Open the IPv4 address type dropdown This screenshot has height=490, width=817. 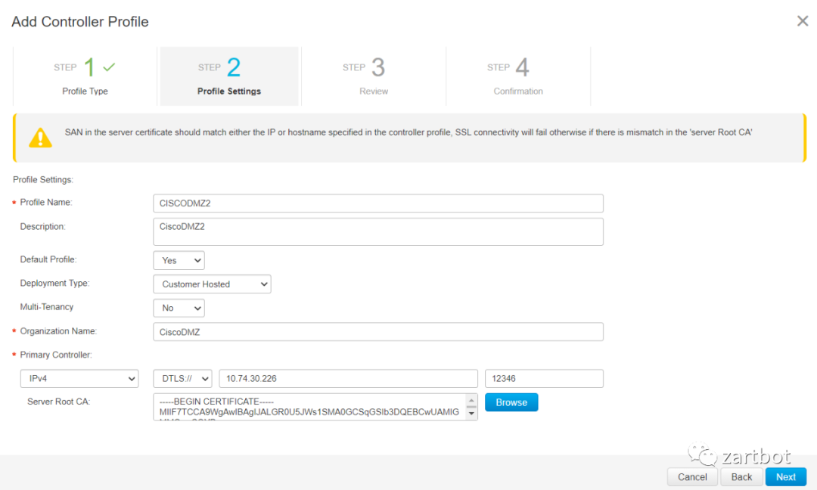(x=79, y=379)
